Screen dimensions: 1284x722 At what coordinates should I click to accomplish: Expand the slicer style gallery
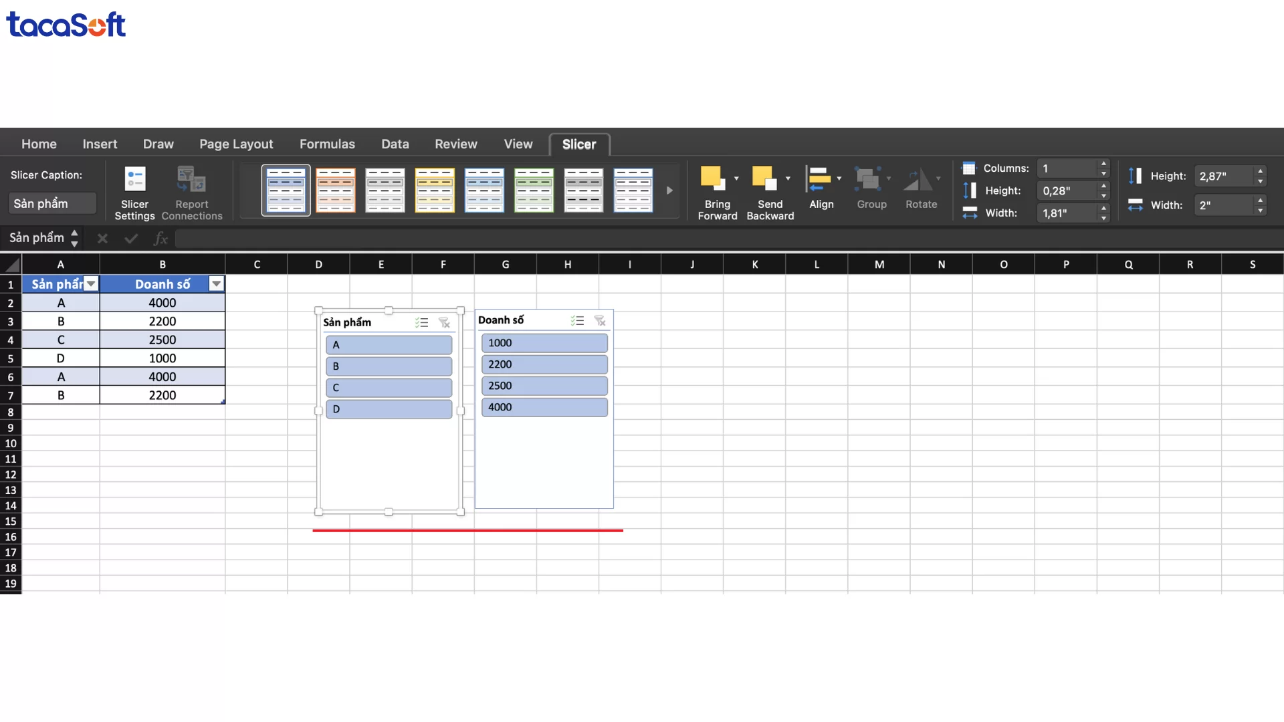click(669, 191)
